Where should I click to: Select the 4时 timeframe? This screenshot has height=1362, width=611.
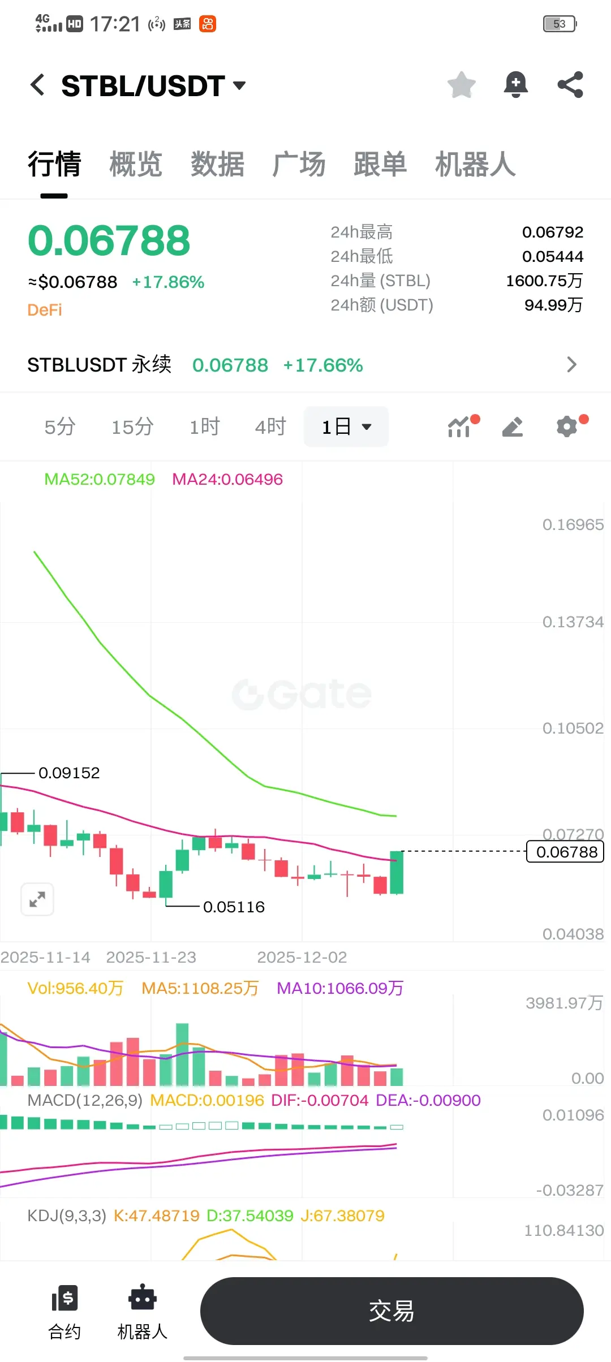(270, 426)
